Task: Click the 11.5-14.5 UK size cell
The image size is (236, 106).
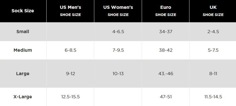Action: pos(213,97)
